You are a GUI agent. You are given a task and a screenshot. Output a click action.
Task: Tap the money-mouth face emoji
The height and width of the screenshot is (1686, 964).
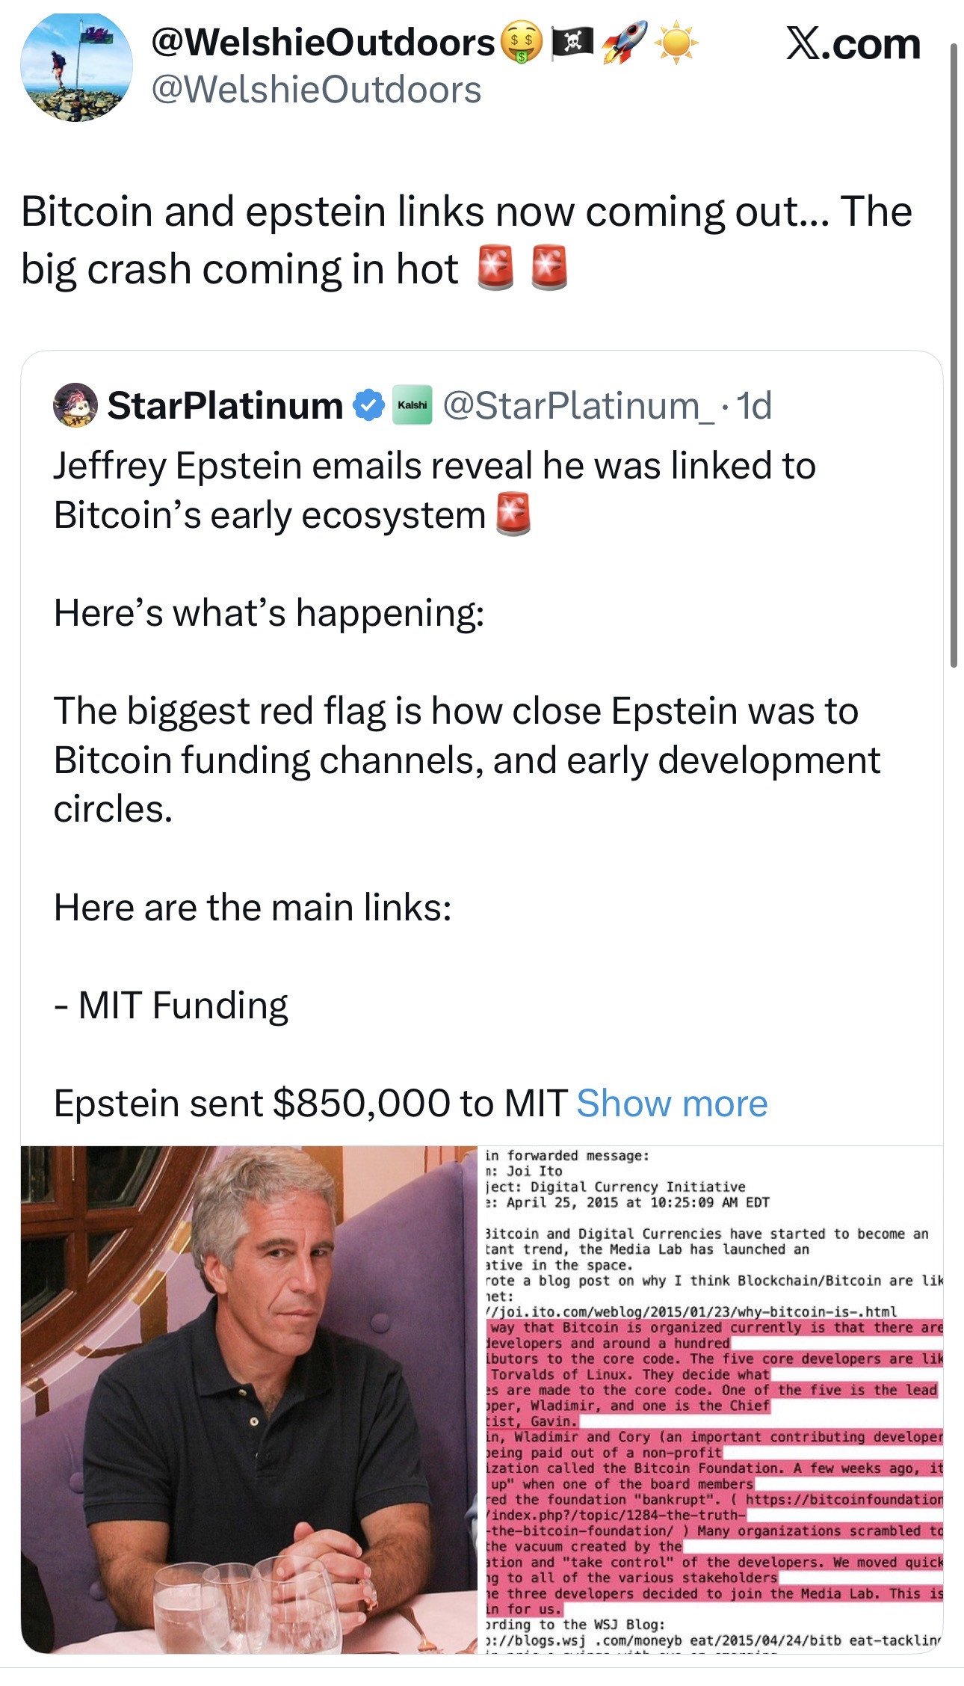[521, 43]
